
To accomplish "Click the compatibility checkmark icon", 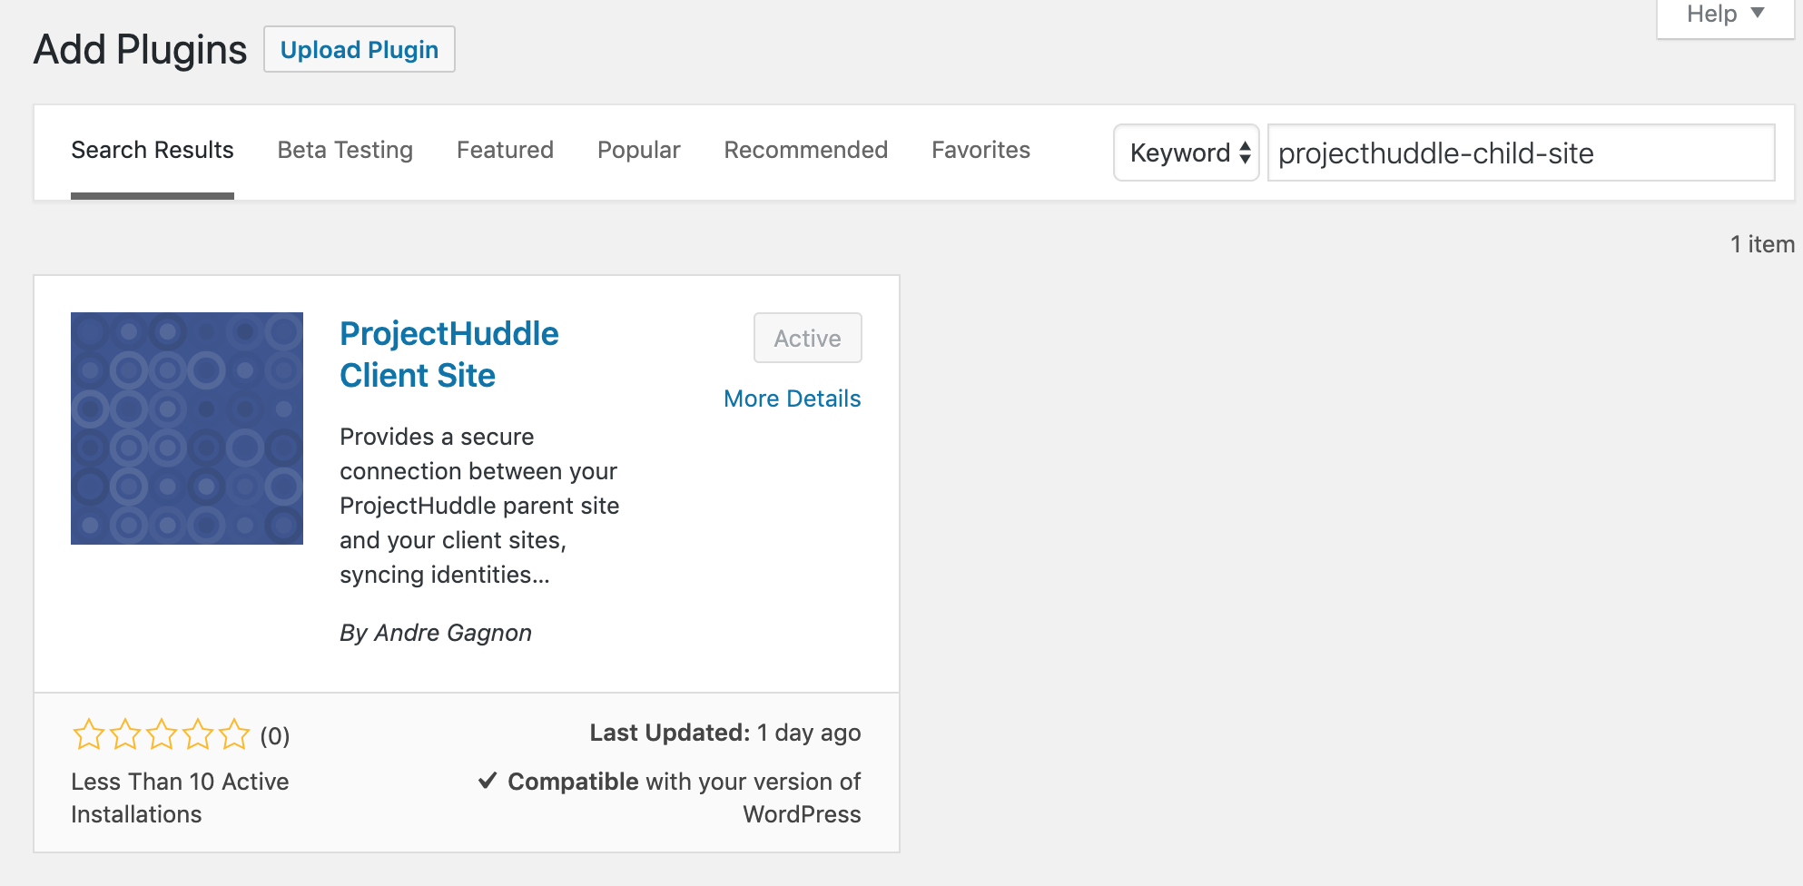I will 488,781.
